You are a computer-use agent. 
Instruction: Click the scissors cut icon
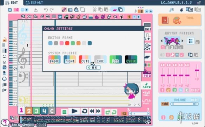pyautogui.click(x=94, y=10)
